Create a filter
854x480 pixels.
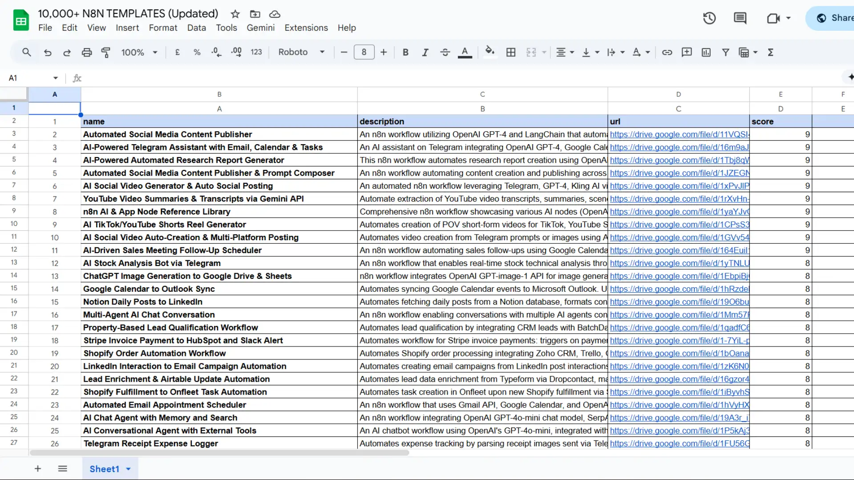[x=725, y=52]
